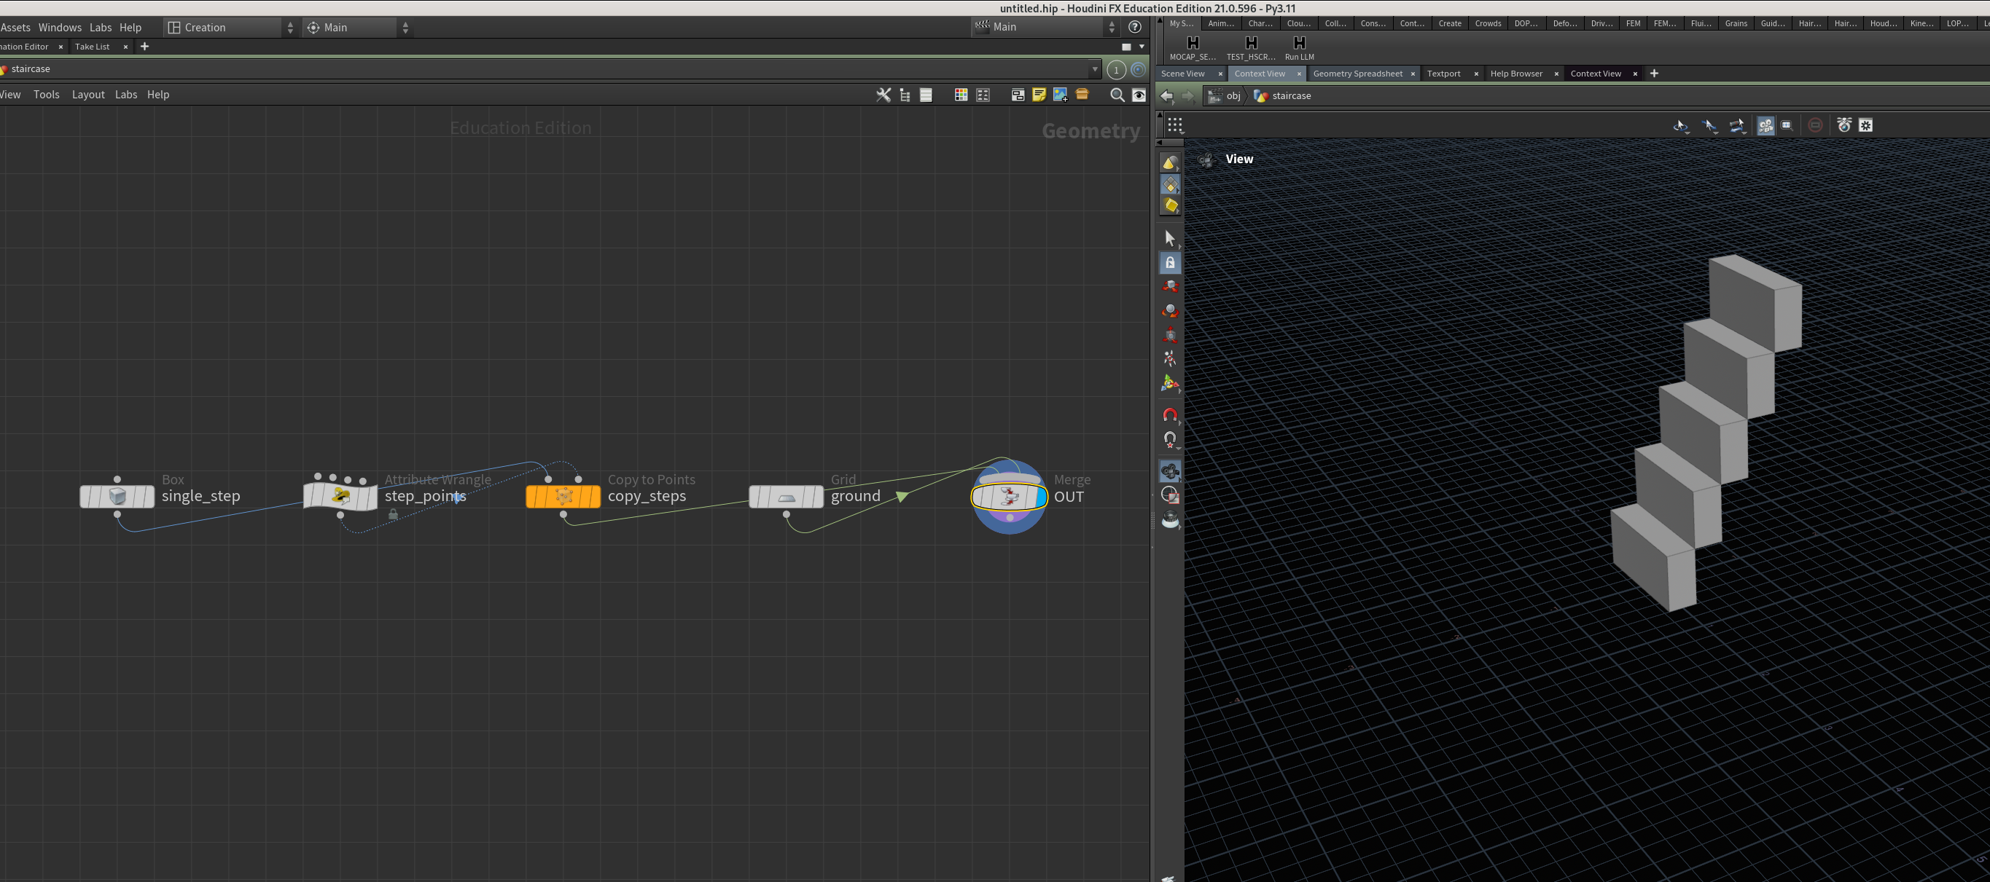Viewport: 1990px width, 882px height.
Task: Add a background image to network
Action: coord(1061,95)
